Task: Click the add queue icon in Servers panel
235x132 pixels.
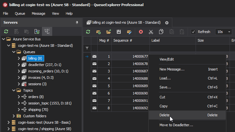Action: [27, 31]
